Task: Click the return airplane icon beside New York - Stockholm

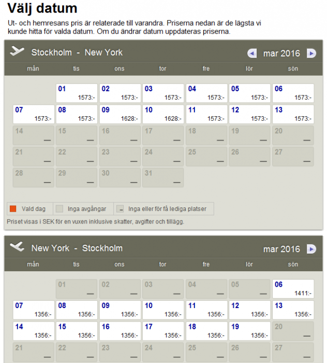Action: (17, 247)
